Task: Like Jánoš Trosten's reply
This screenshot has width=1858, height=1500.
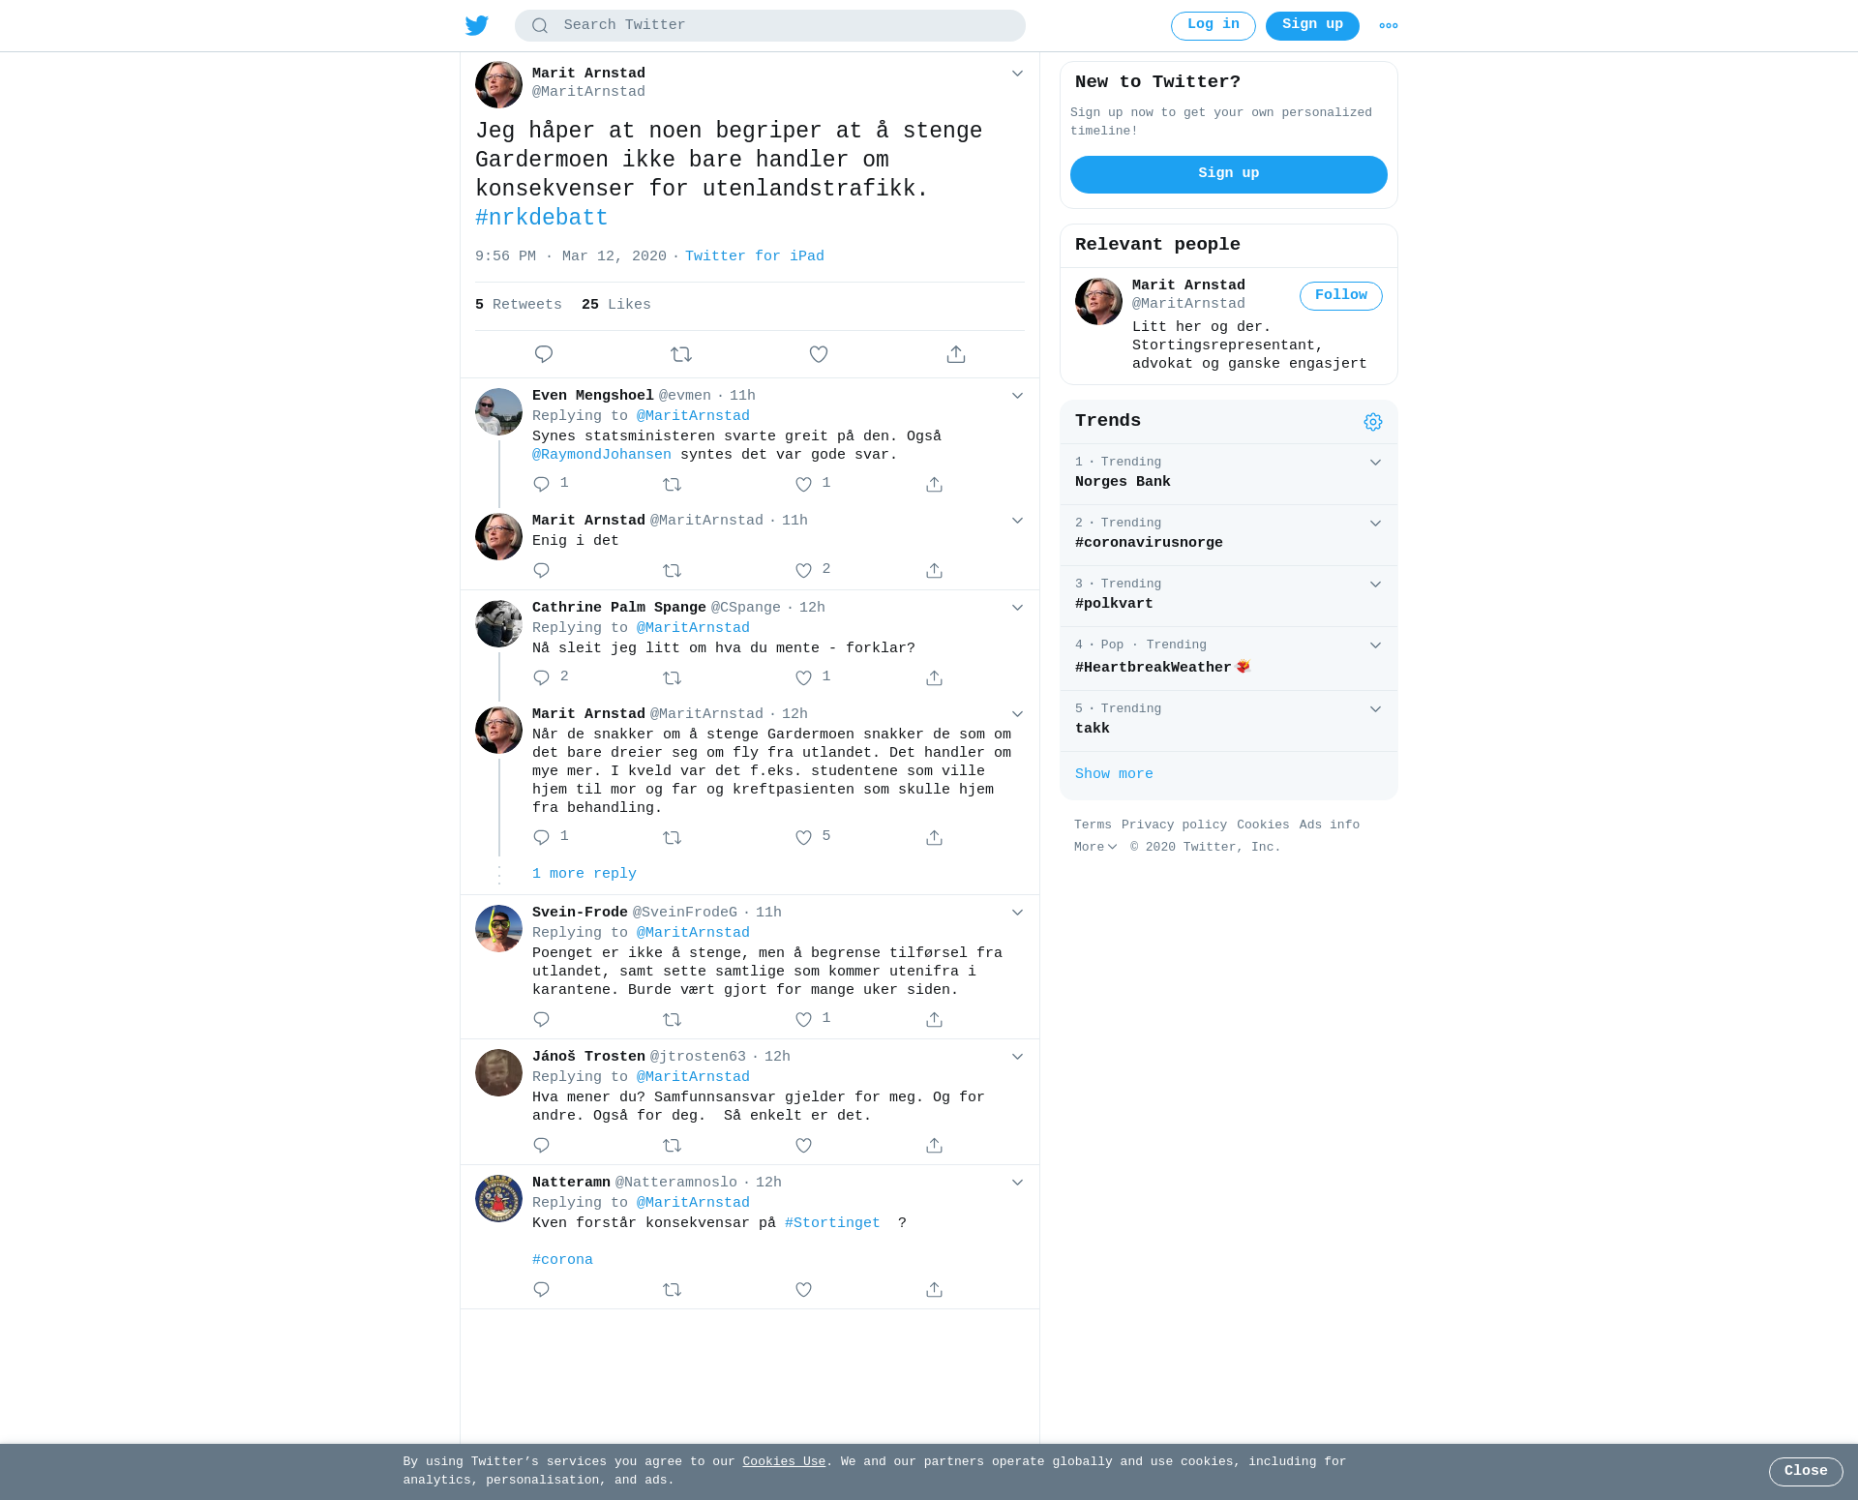Action: (x=803, y=1146)
